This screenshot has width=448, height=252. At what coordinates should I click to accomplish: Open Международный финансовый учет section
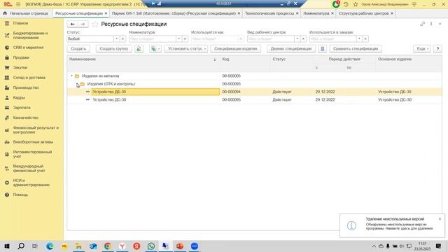(29, 168)
